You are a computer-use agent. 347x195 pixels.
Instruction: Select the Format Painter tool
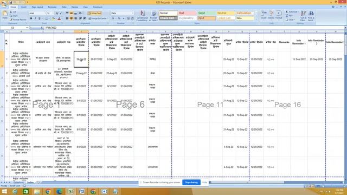[18, 19]
